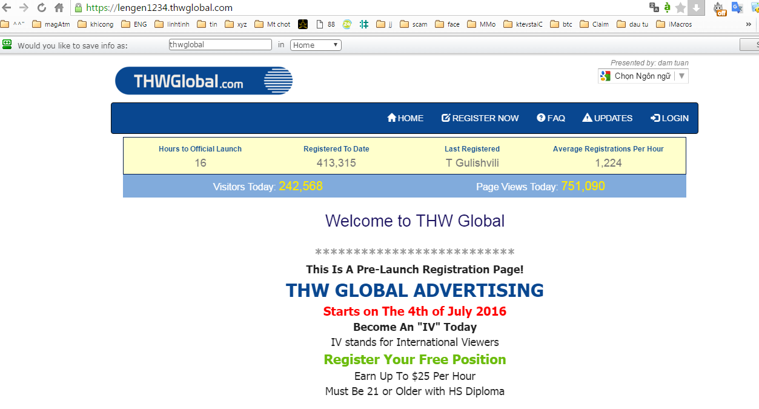Click the '751,090' page views value
The height and width of the screenshot is (409, 759).
[583, 187]
